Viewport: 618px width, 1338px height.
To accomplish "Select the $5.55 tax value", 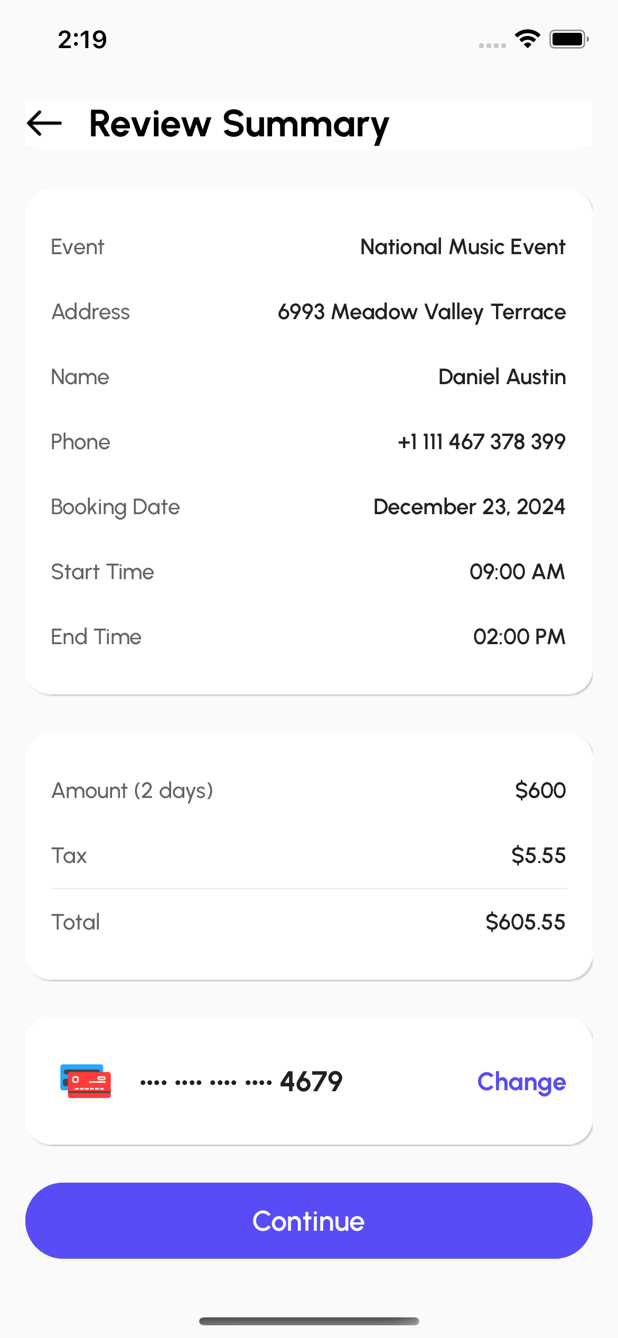I will pos(538,856).
